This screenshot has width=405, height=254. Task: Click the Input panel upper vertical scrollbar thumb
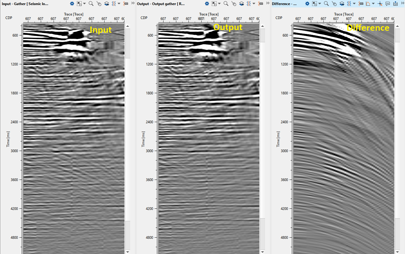[127, 43]
